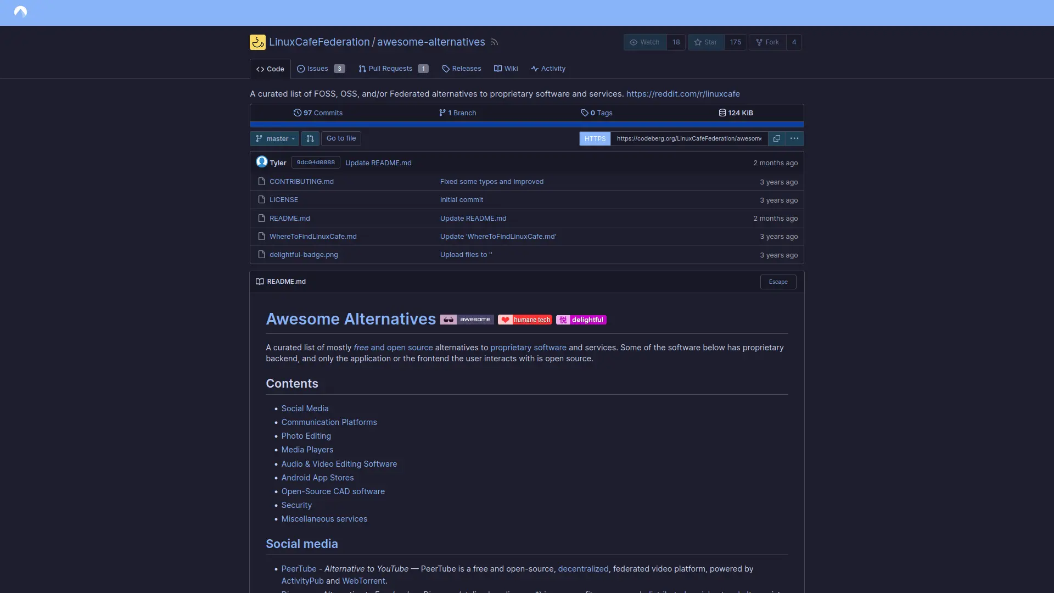Jump to Social Media in Contents

pos(305,409)
